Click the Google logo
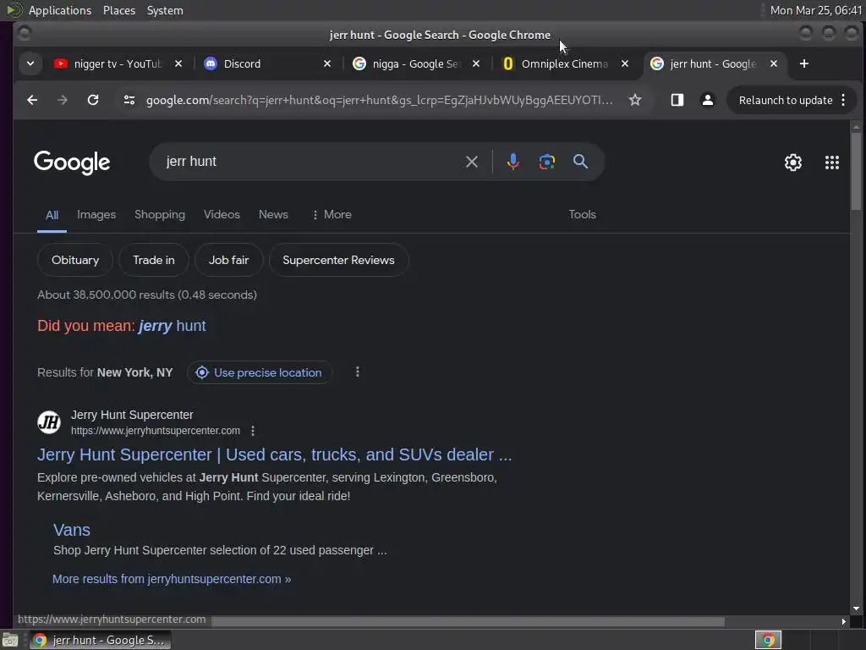 [72, 162]
